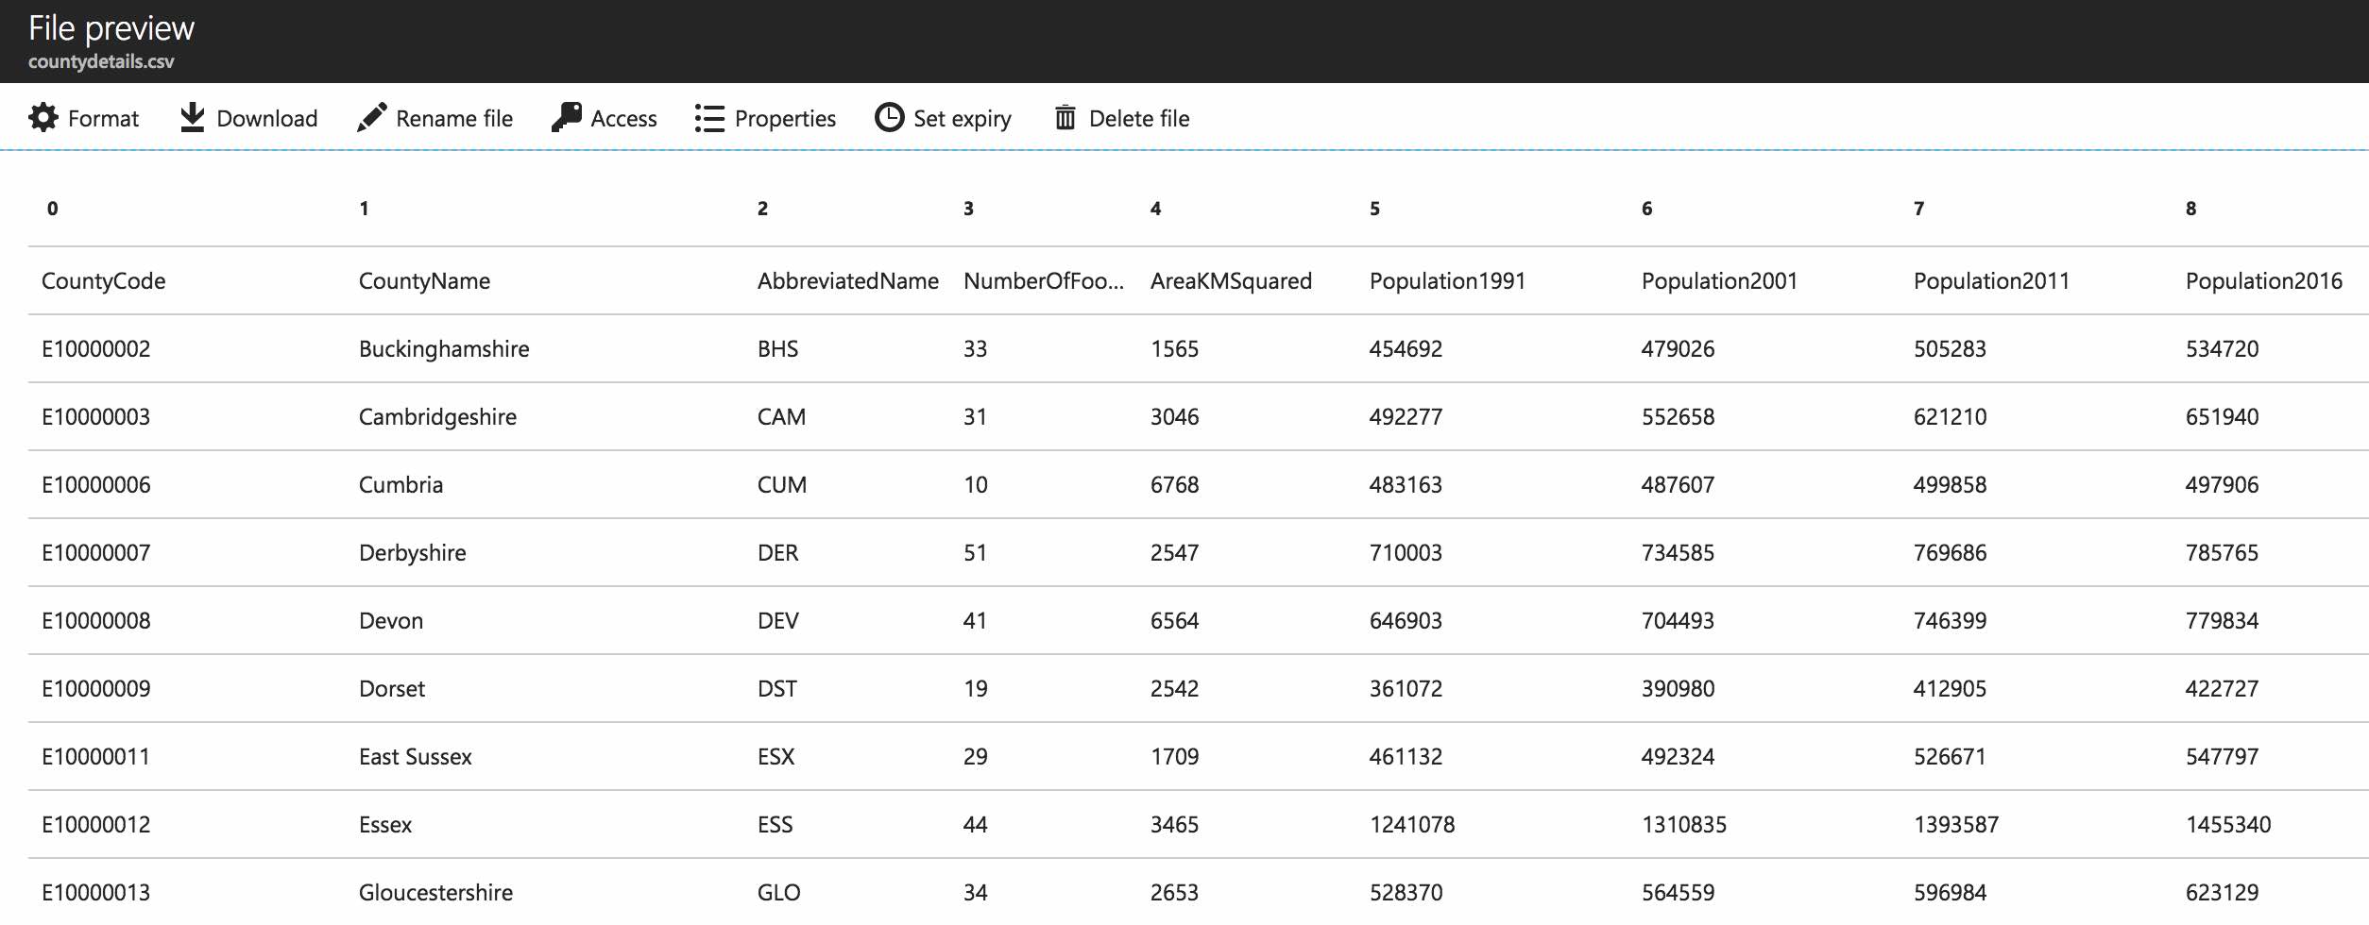Click the AreaKMSquared header cell
This screenshot has width=2369, height=925.
[x=1231, y=281]
